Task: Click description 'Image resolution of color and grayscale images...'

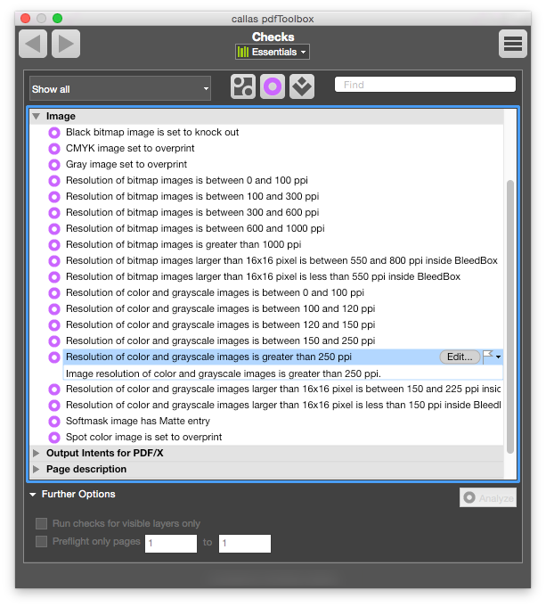Action: click(224, 373)
